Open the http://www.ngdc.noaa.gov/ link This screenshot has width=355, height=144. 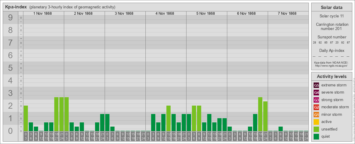331,65
